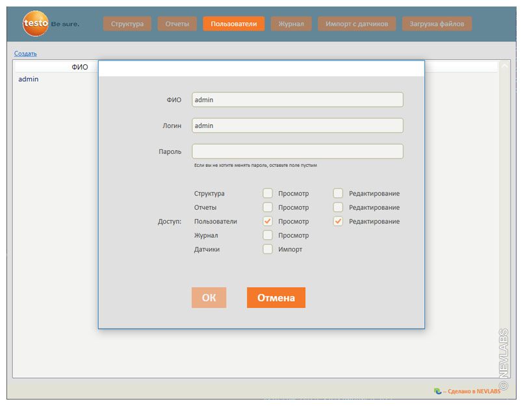Screen dimensions: 523x406
Task: Select the Пользователи tab
Action: [x=233, y=24]
